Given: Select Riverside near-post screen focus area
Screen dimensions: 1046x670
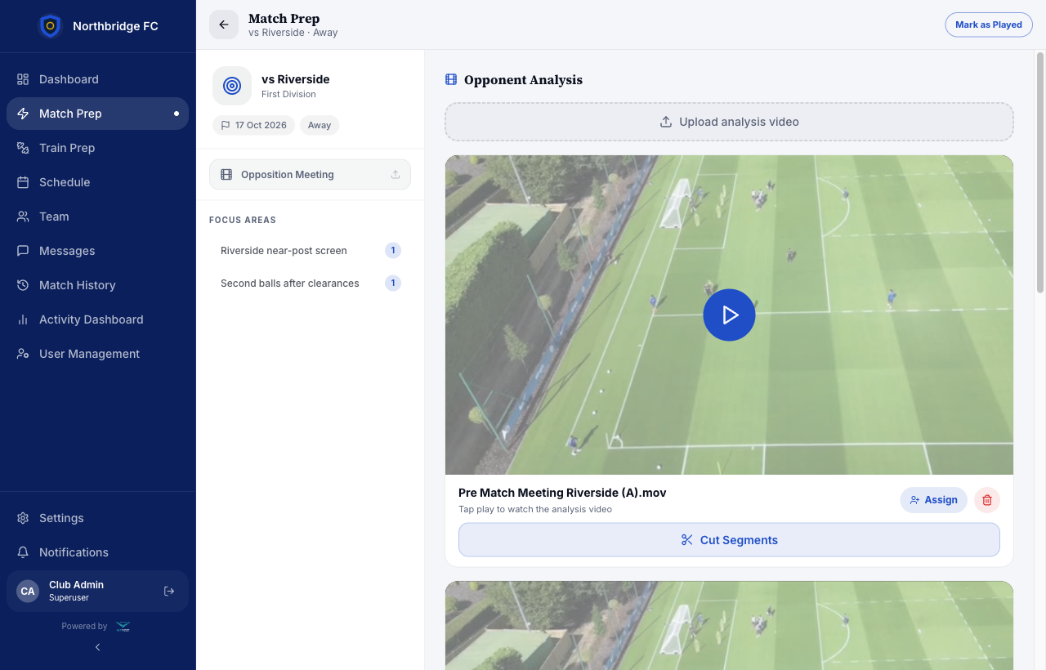Looking at the screenshot, I should click(x=310, y=251).
